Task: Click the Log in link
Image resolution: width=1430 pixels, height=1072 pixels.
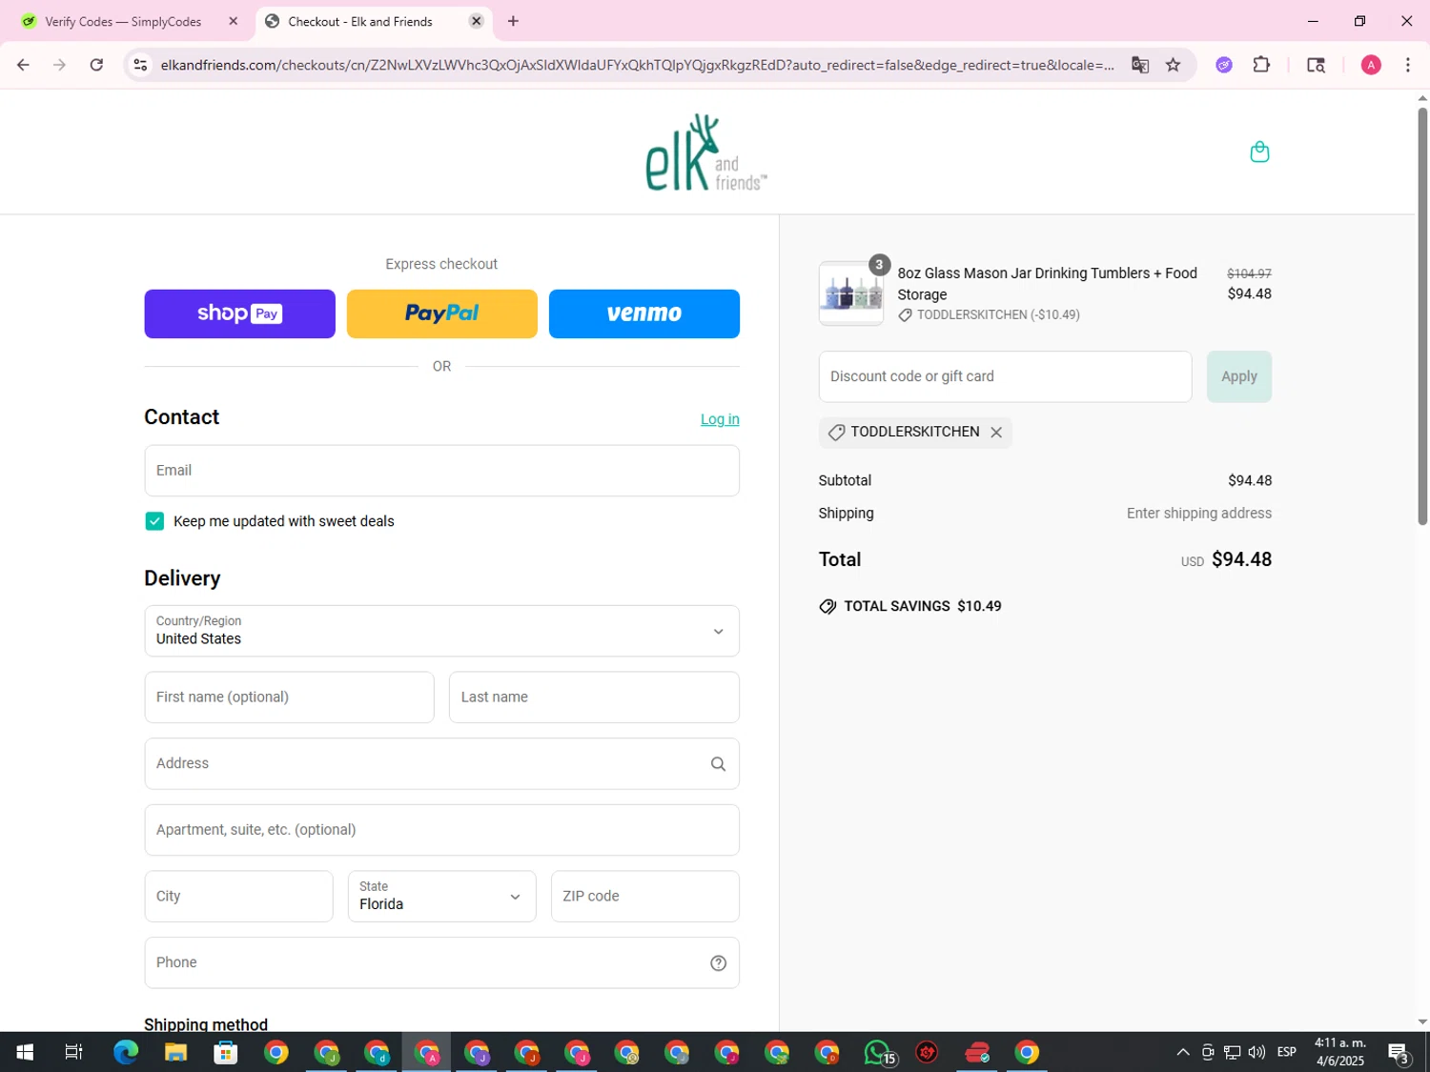Action: tap(720, 419)
